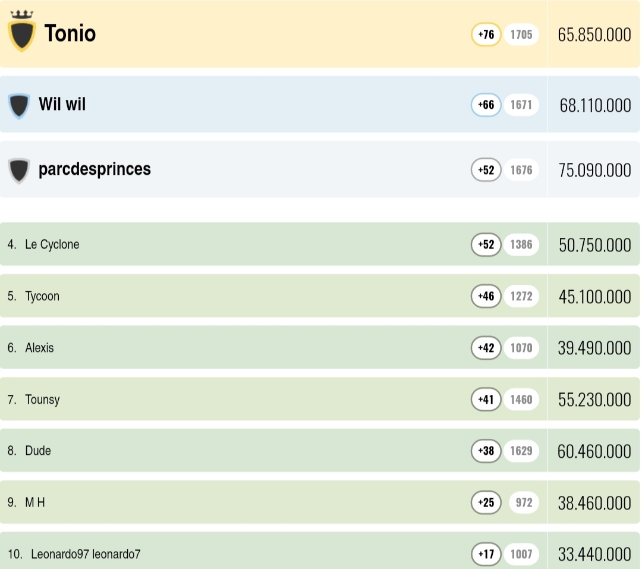
Task: Click Le Cyclone's +52 points badge
Action: click(486, 244)
